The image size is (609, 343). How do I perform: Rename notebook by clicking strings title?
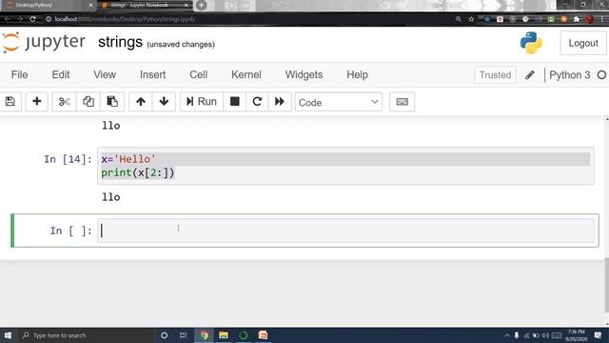120,42
